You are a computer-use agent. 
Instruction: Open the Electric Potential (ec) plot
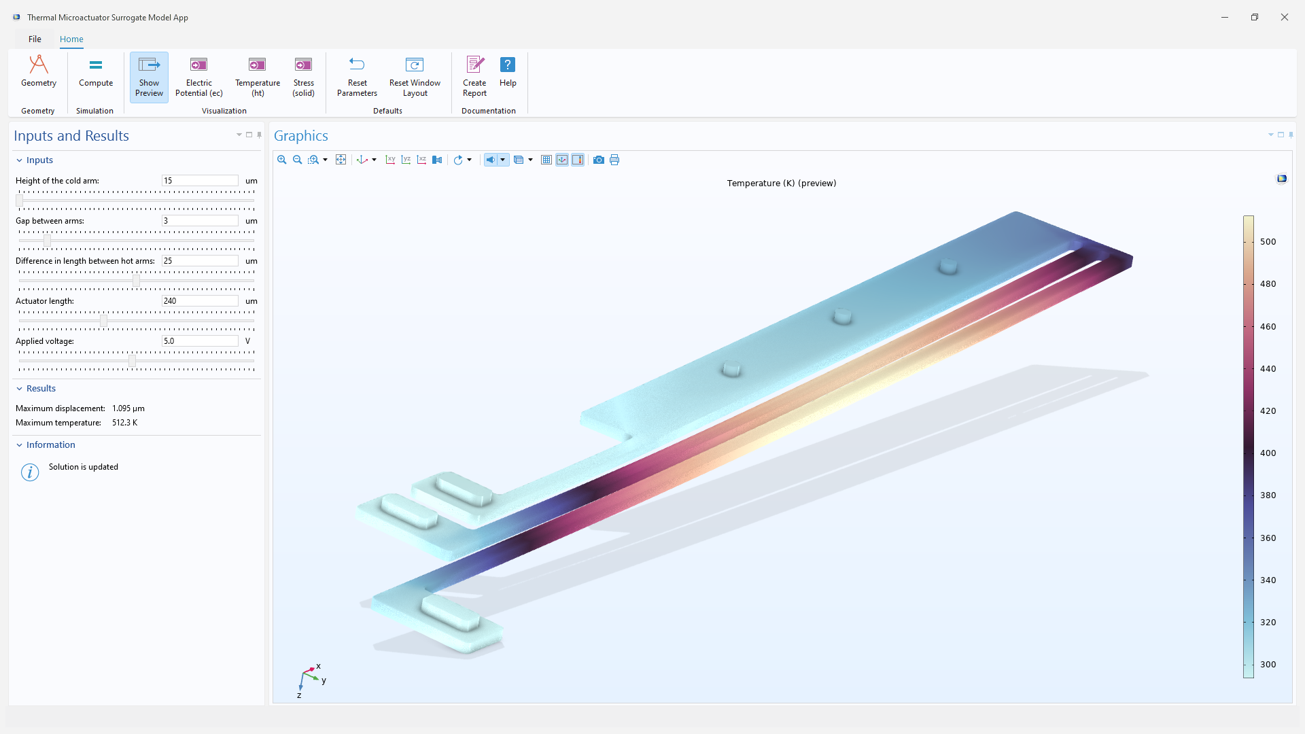(x=198, y=76)
